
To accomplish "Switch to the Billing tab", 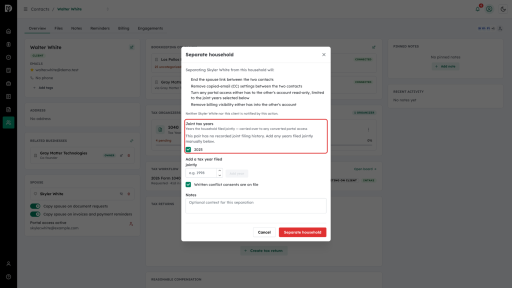I will pos(124,28).
